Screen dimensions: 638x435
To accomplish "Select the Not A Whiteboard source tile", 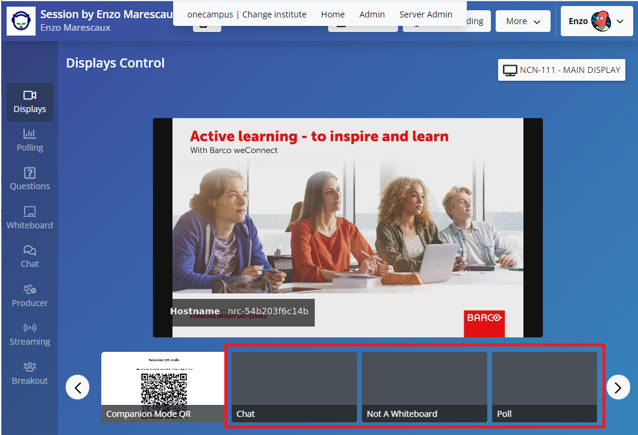I will [x=424, y=387].
